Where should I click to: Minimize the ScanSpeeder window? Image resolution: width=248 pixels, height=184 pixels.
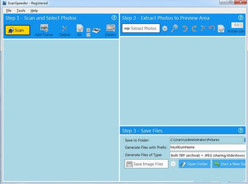pyautogui.click(x=223, y=2)
